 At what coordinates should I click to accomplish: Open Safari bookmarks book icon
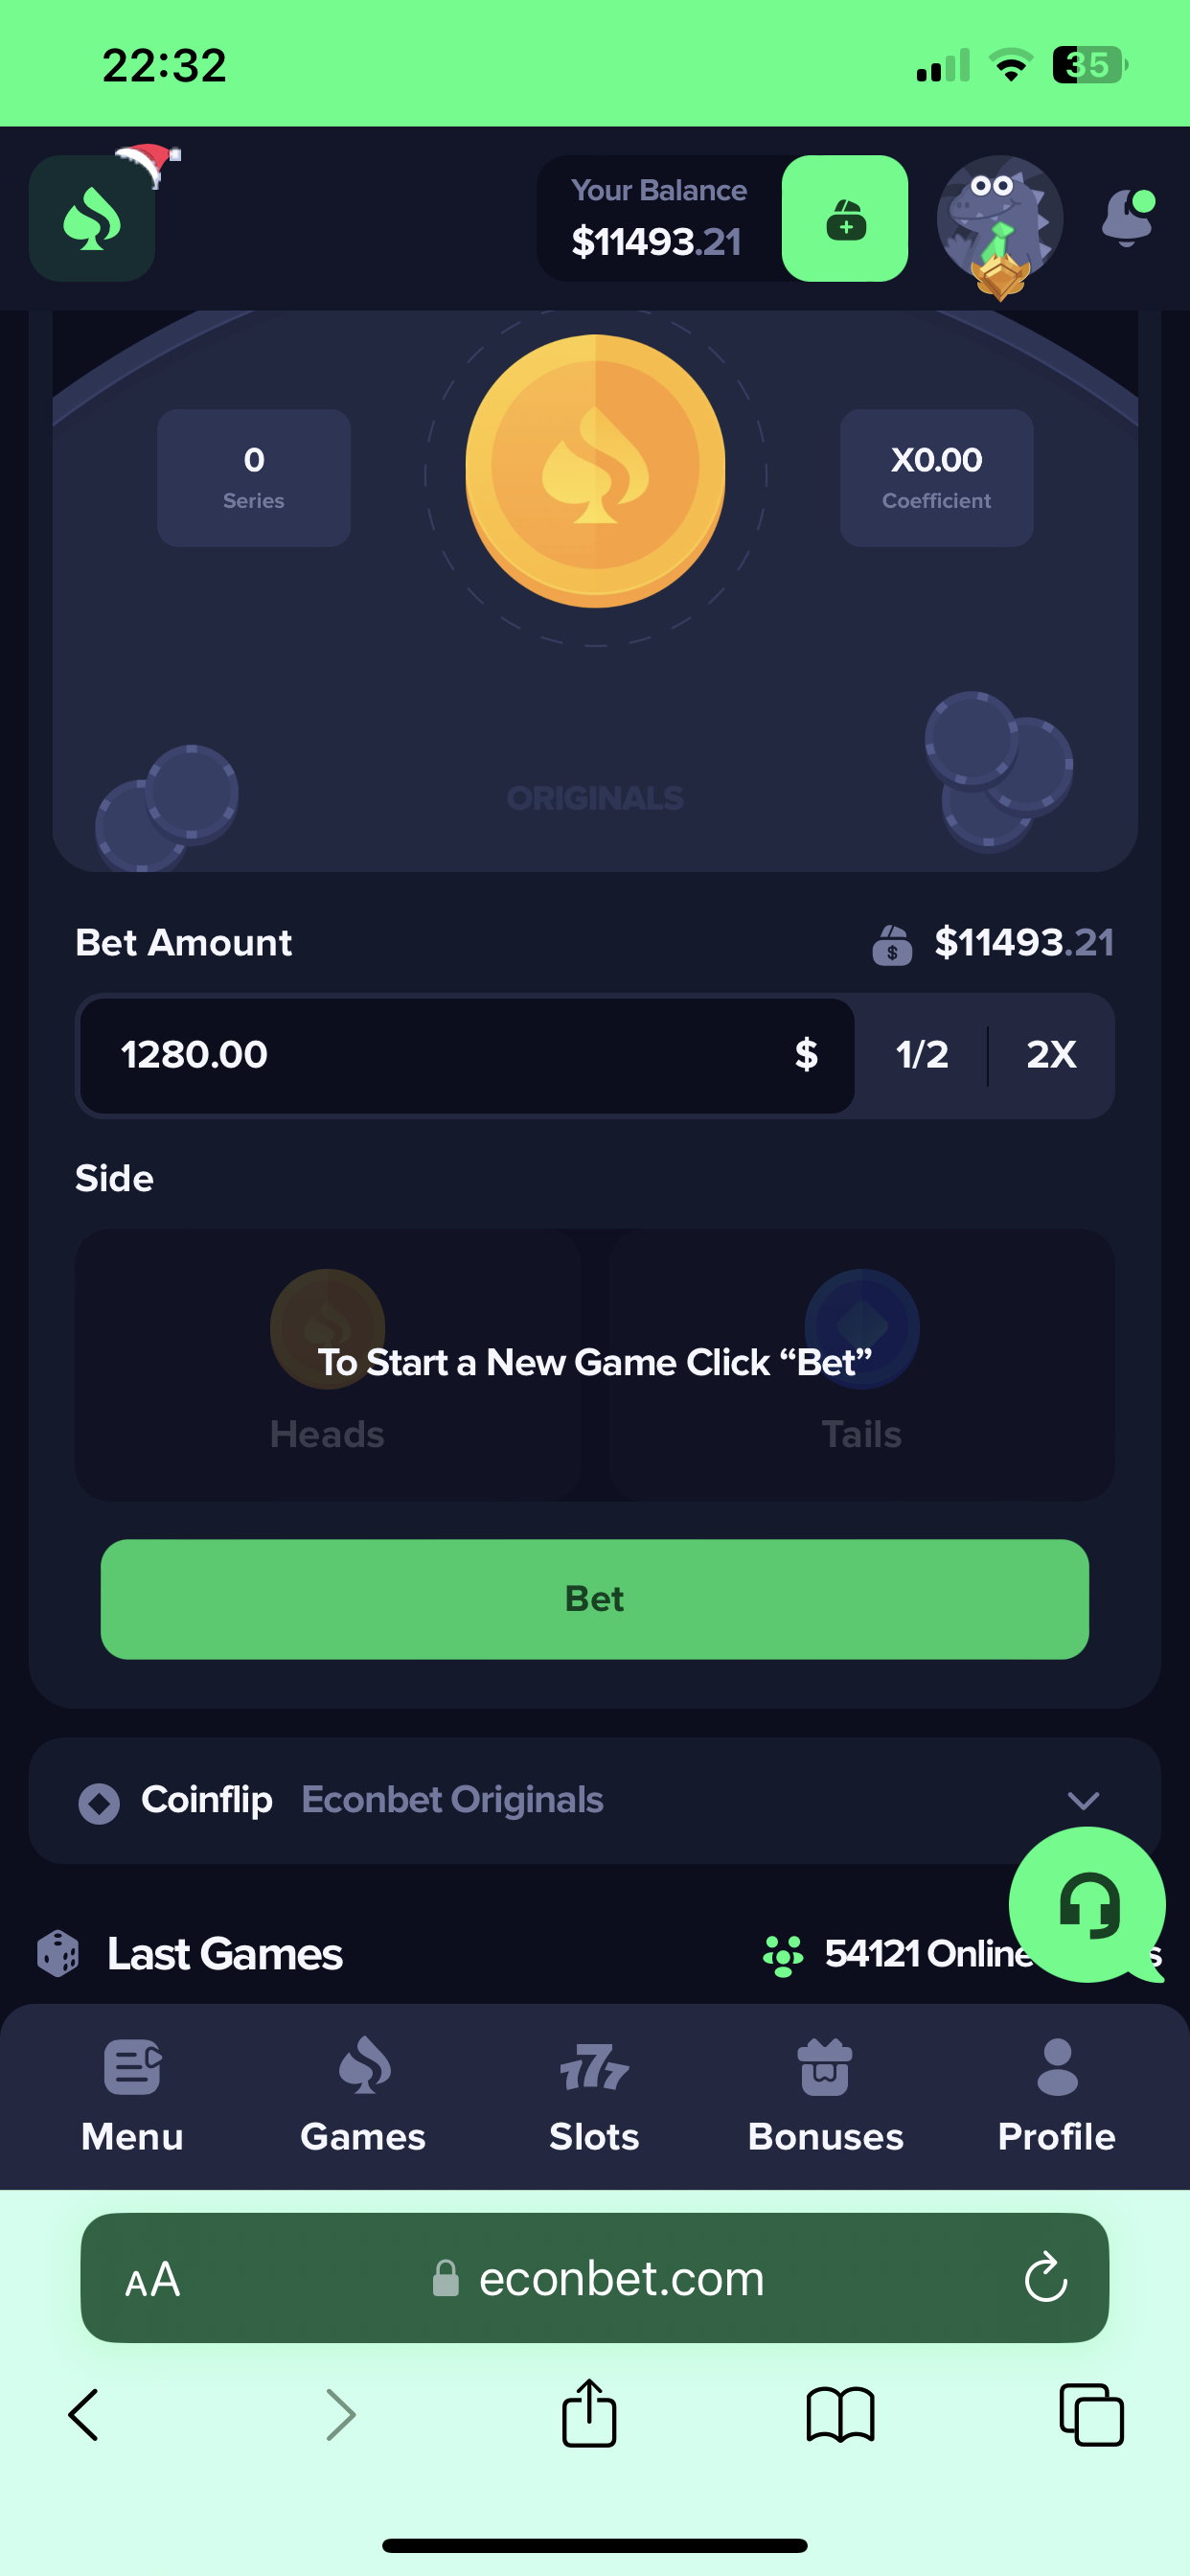tap(840, 2415)
